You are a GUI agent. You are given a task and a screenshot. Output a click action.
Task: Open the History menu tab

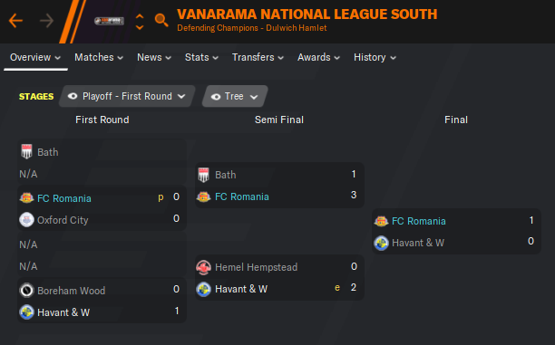(375, 57)
